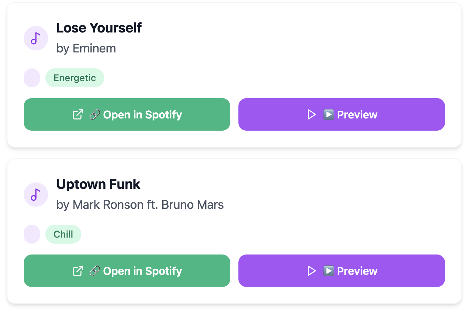Click play emoji in Lose Yourself Preview button
The image size is (466, 310).
click(329, 114)
